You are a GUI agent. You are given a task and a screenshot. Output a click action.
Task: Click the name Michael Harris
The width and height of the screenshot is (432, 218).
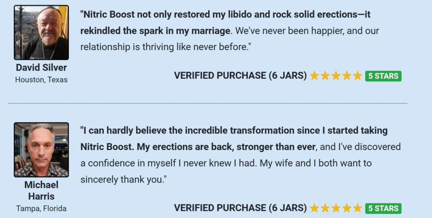click(x=41, y=191)
